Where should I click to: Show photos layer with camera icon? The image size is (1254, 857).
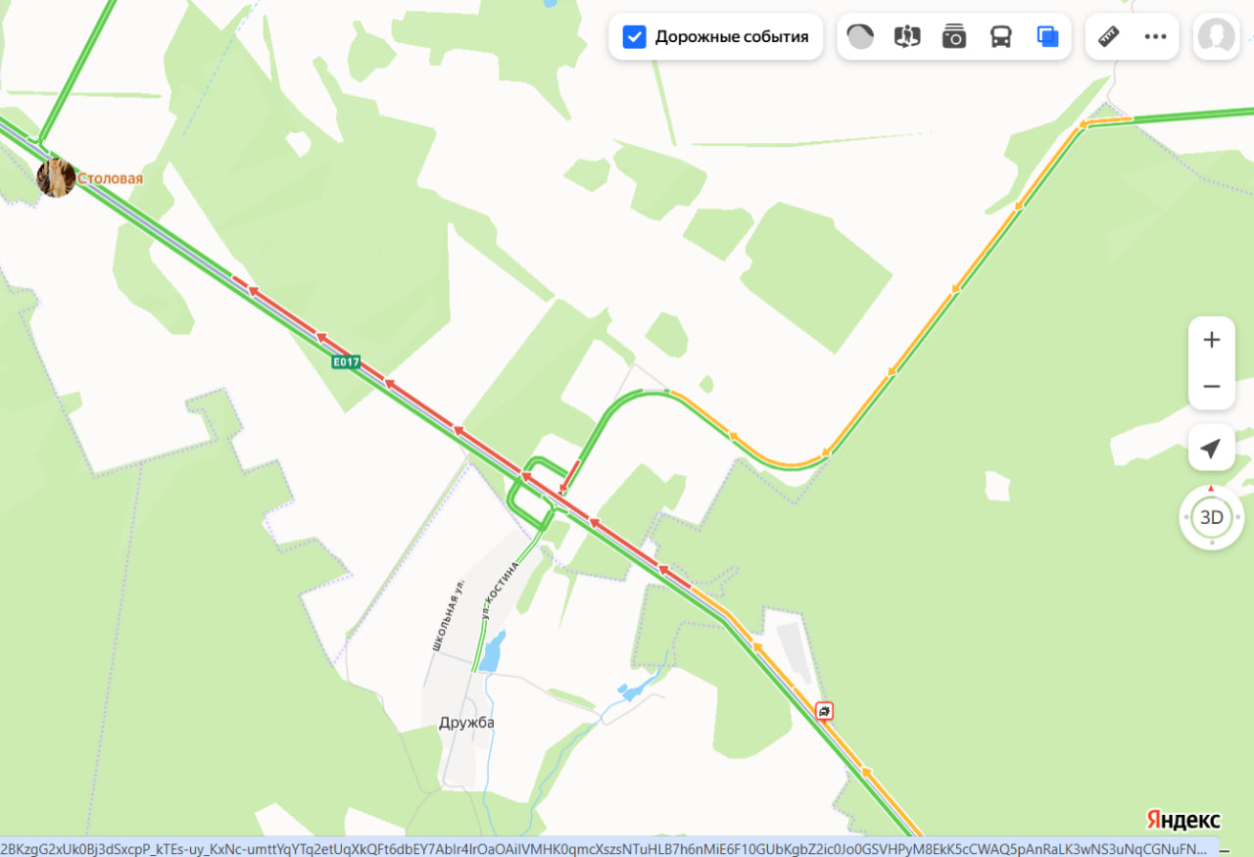coord(954,37)
